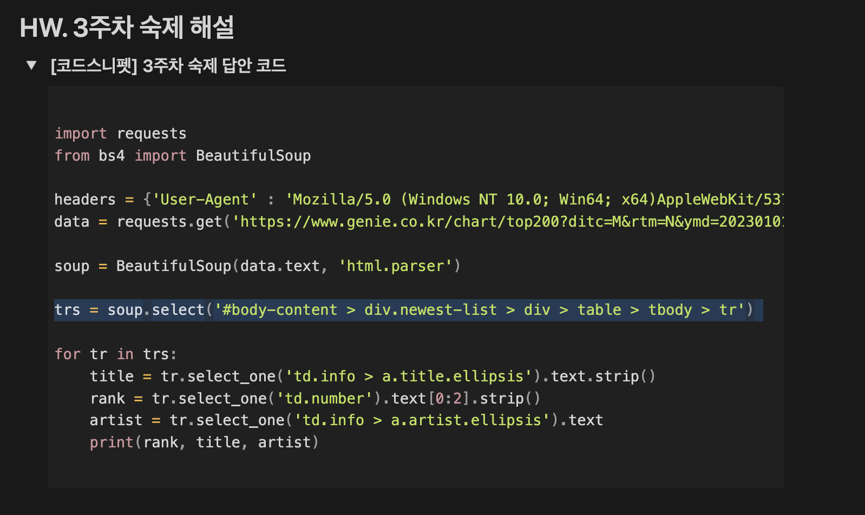Click the line 'import requests'
The width and height of the screenshot is (865, 515).
[x=120, y=134]
